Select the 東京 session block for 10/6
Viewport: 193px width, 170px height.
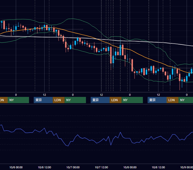click(43, 100)
